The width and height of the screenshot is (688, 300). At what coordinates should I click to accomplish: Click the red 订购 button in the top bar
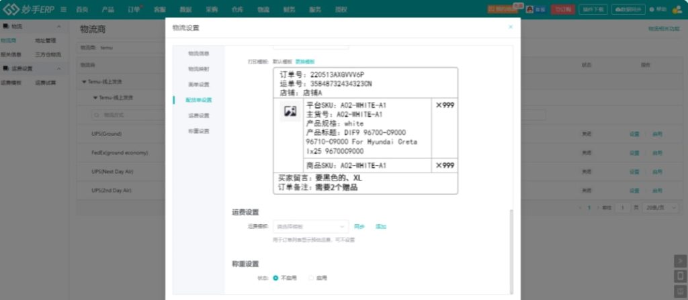[x=563, y=9]
